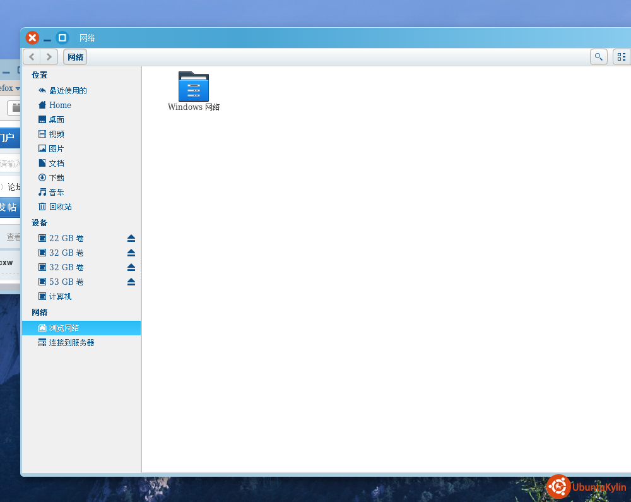This screenshot has width=631, height=502.
Task: Eject the 53 GB volume
Action: (x=131, y=282)
